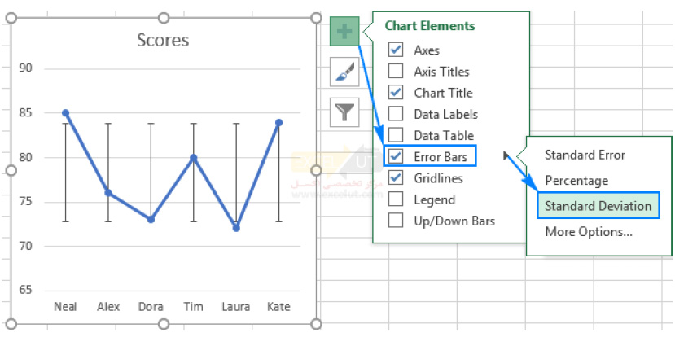Enable the Legend checkbox

coord(396,199)
